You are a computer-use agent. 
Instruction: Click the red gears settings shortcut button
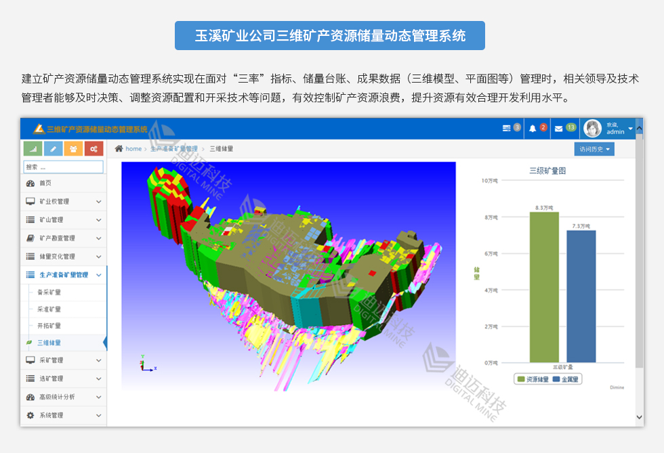click(94, 149)
